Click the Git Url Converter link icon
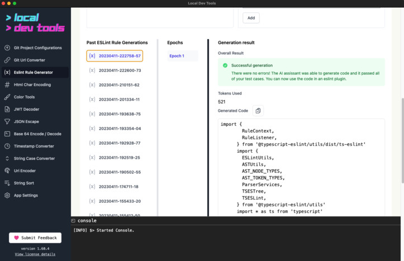The height and width of the screenshot is (261, 404). point(7,60)
